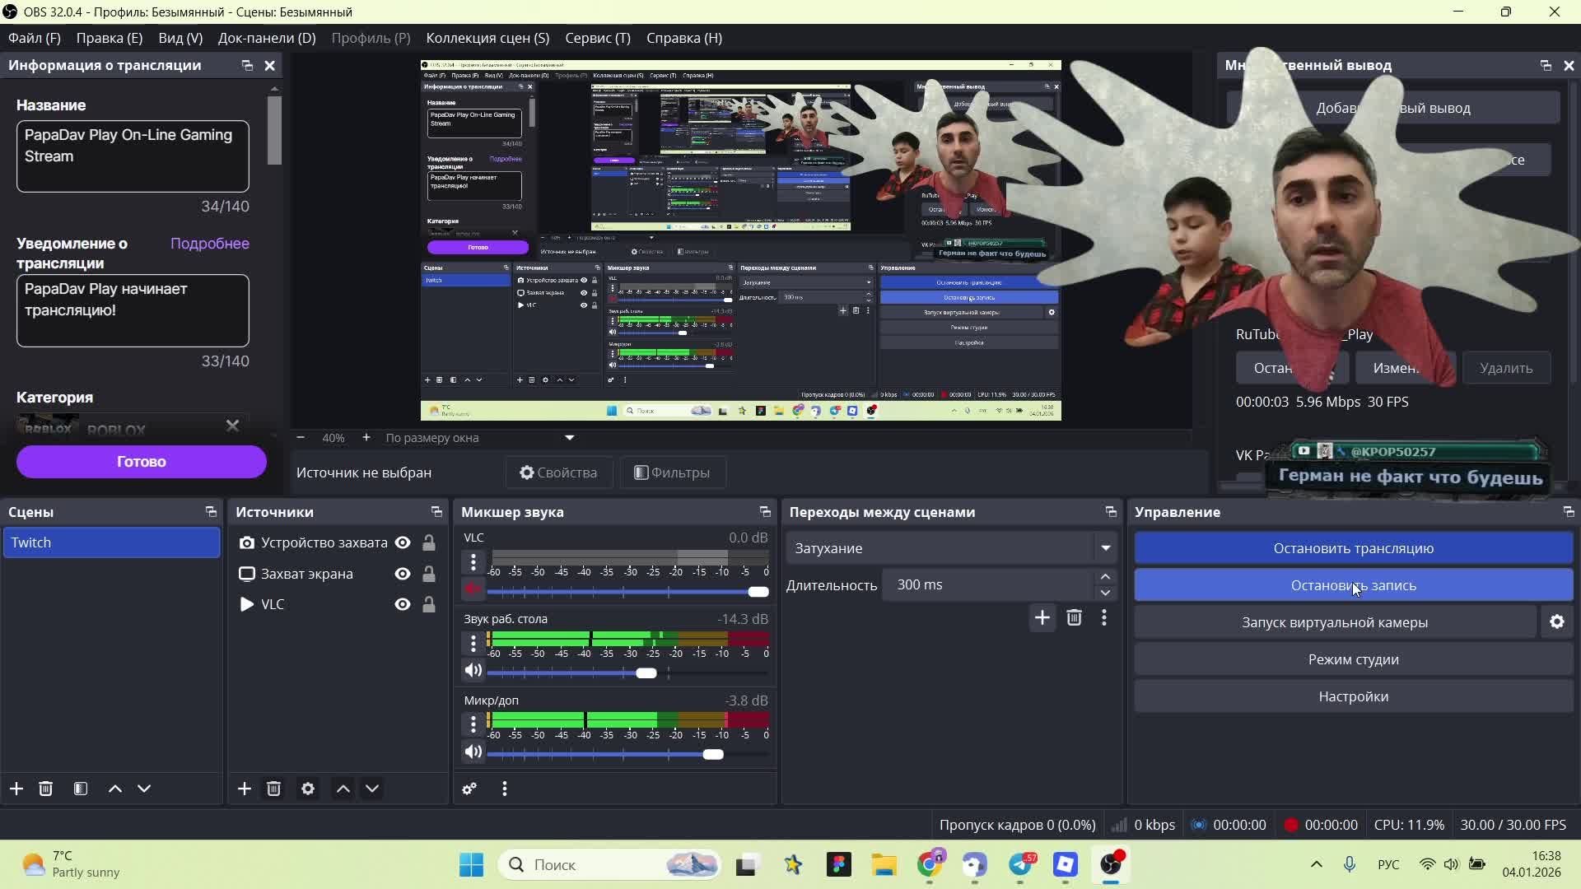Mute the Микр/доп speaker icon
The height and width of the screenshot is (889, 1581).
[473, 752]
